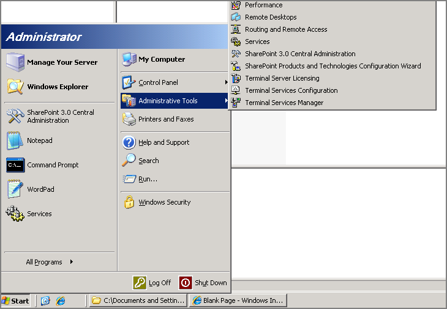Viewport: 447px width, 309px height.
Task: Click the SharePoint 3.0 Central Administration submenu icon
Action: (x=236, y=54)
